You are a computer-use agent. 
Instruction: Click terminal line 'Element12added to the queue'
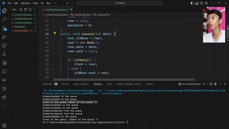[x=60, y=105]
